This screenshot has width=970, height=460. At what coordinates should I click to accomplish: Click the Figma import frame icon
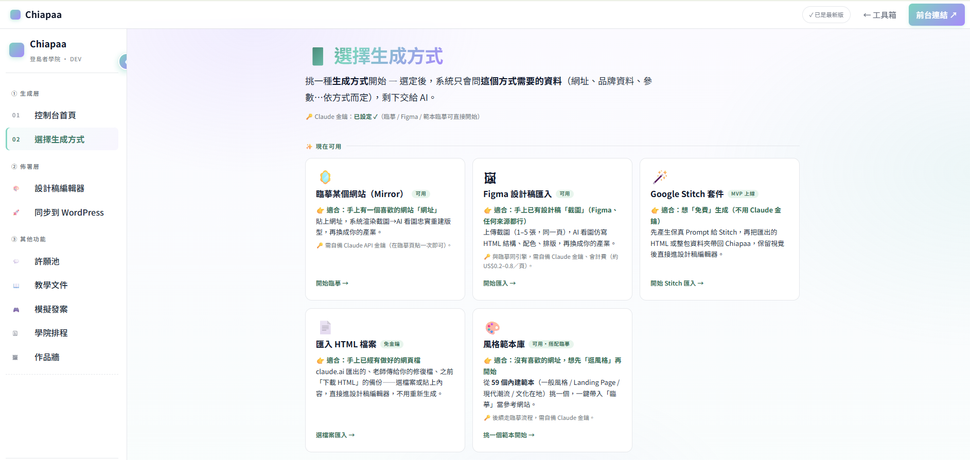point(490,178)
